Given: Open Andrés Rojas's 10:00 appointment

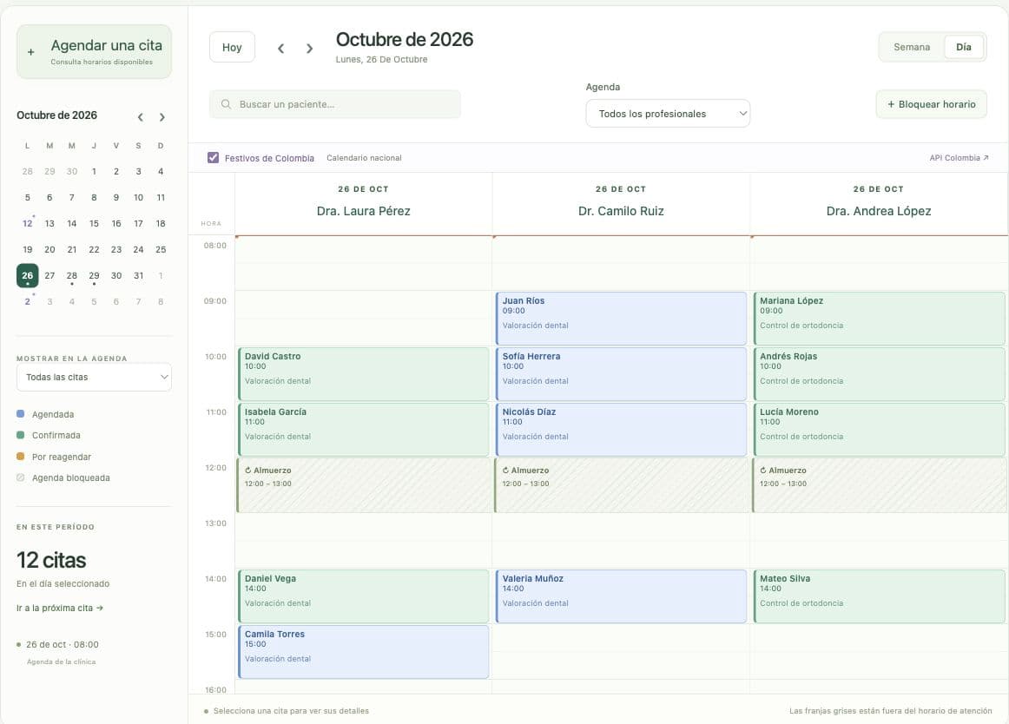Looking at the screenshot, I should click(879, 374).
